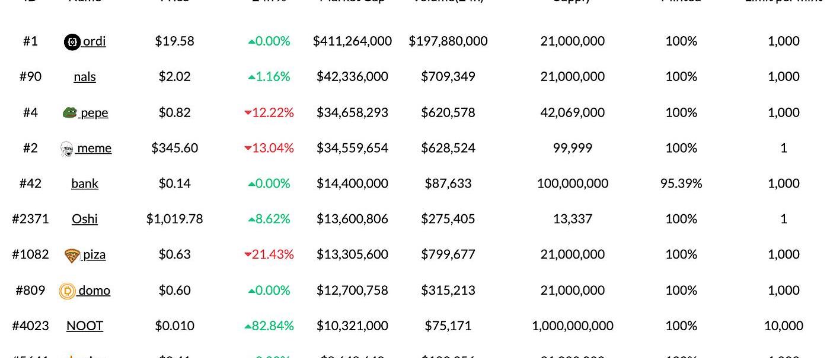
Task: Click the $411,264,000 market cap value
Action: coord(352,41)
